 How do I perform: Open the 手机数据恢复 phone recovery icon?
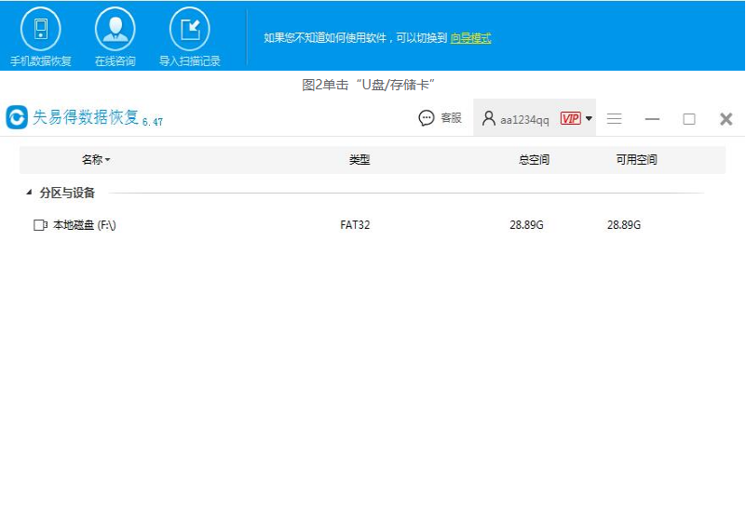tap(40, 29)
